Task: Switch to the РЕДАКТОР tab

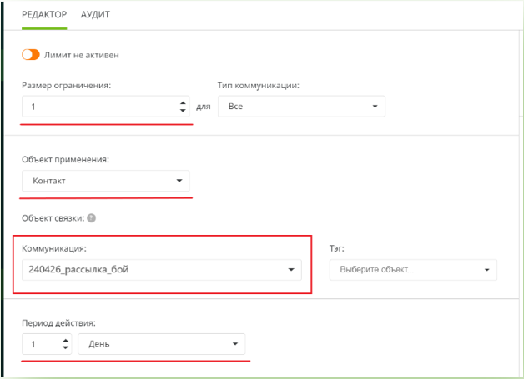Action: click(x=45, y=15)
